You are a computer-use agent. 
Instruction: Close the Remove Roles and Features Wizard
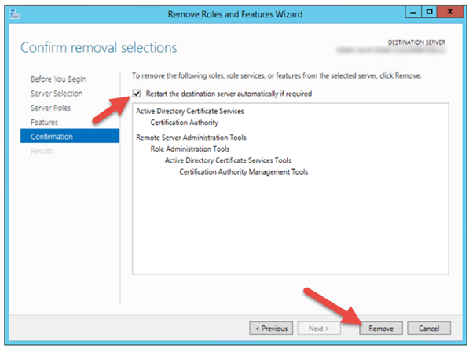[449, 12]
